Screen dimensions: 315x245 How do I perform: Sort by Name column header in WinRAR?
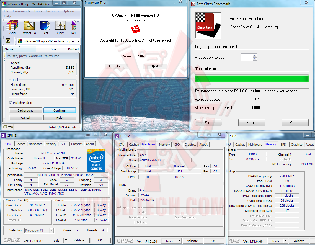click(20, 49)
